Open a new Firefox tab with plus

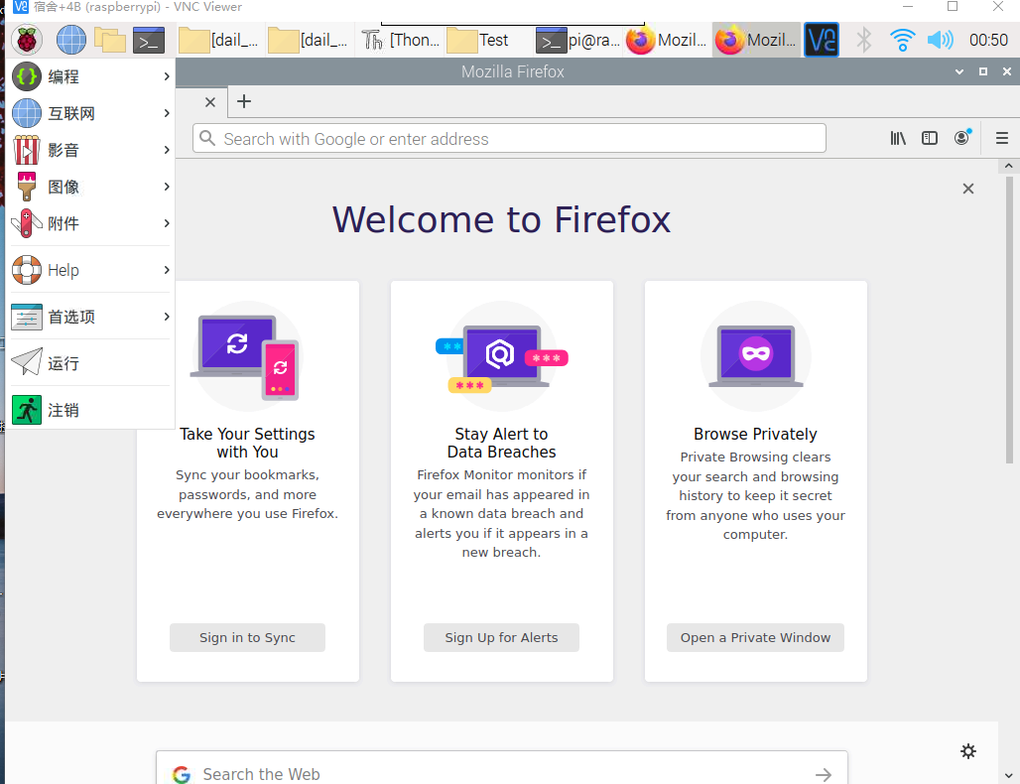click(244, 101)
